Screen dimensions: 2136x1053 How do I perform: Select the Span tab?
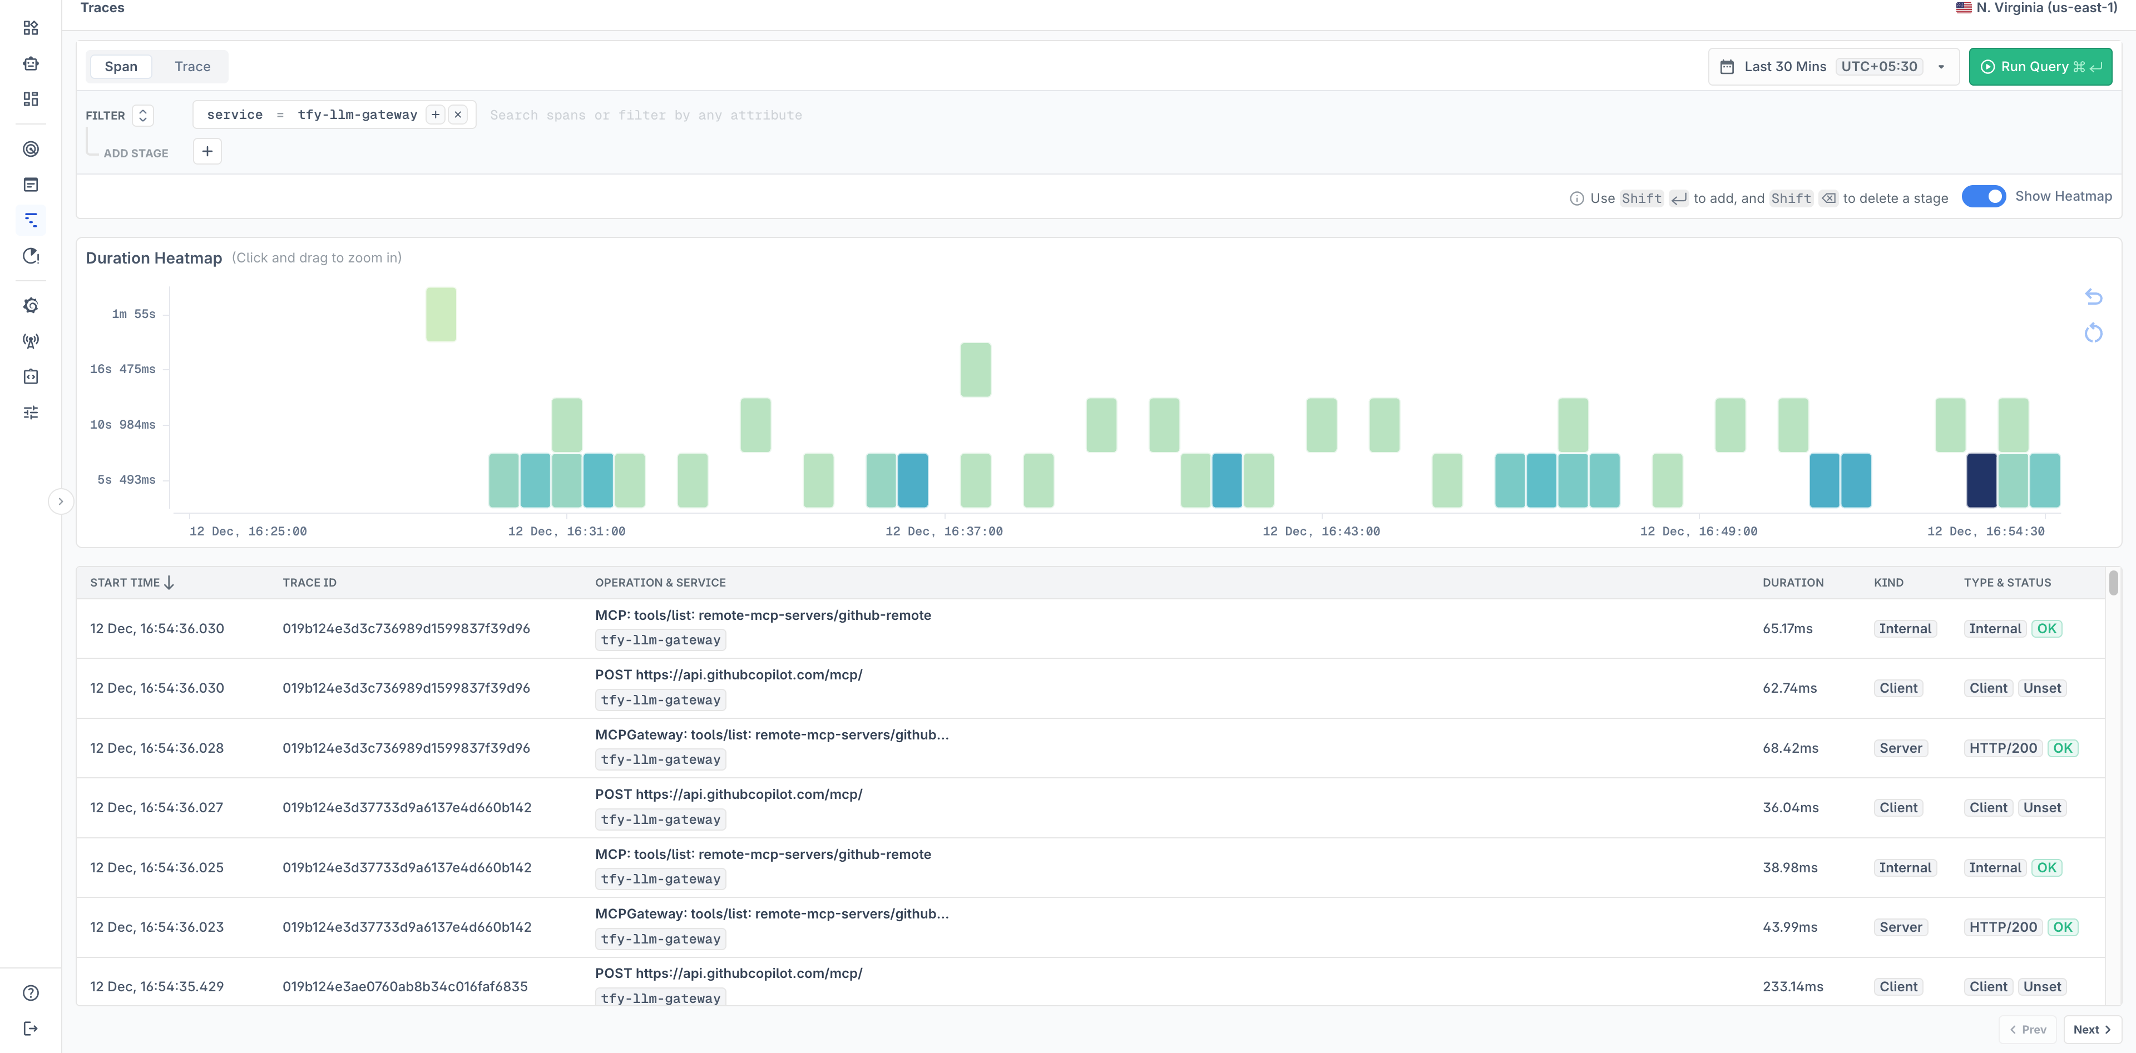click(120, 66)
